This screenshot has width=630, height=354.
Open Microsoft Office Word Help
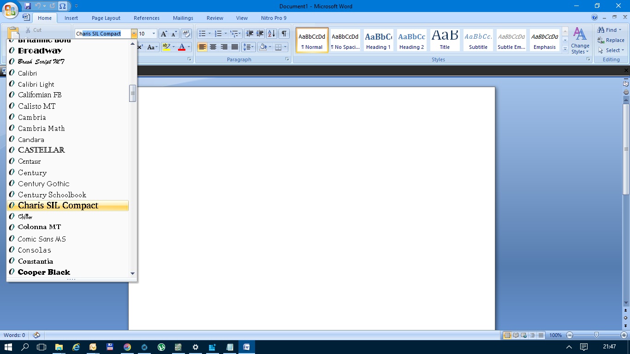pos(594,18)
